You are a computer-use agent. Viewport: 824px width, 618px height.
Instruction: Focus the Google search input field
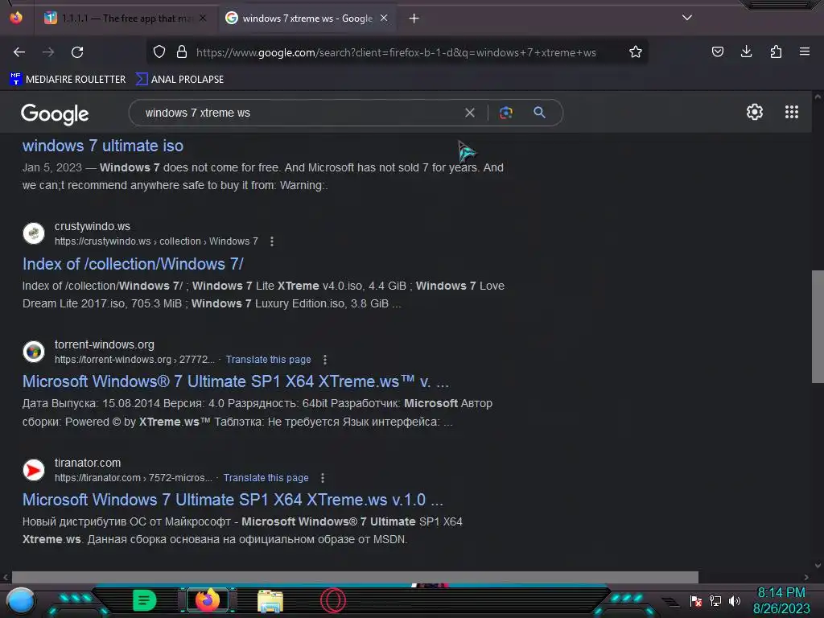pyautogui.click(x=299, y=113)
